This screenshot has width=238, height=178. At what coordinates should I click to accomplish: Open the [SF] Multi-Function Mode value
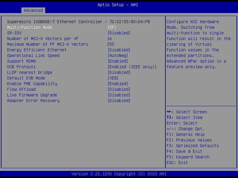pyautogui.click(x=112, y=27)
